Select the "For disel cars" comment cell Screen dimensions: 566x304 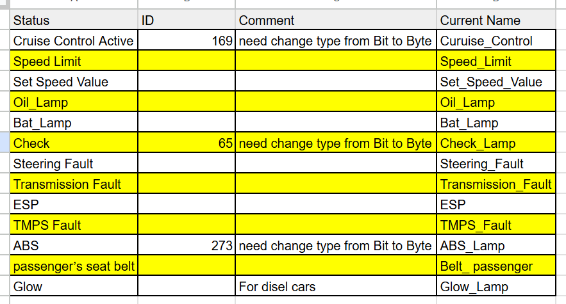[x=336, y=287]
